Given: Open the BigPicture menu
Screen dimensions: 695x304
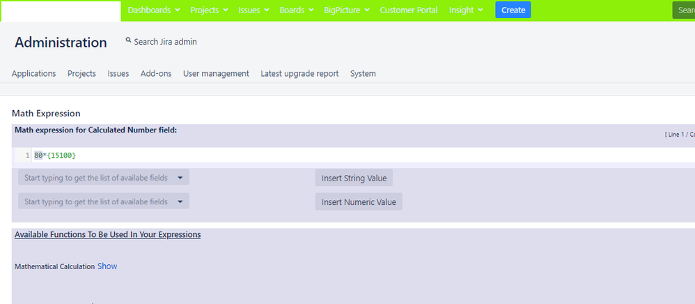Looking at the screenshot, I should pyautogui.click(x=347, y=10).
